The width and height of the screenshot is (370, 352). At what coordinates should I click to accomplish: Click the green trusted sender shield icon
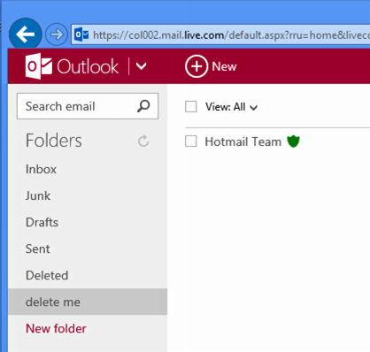[293, 142]
